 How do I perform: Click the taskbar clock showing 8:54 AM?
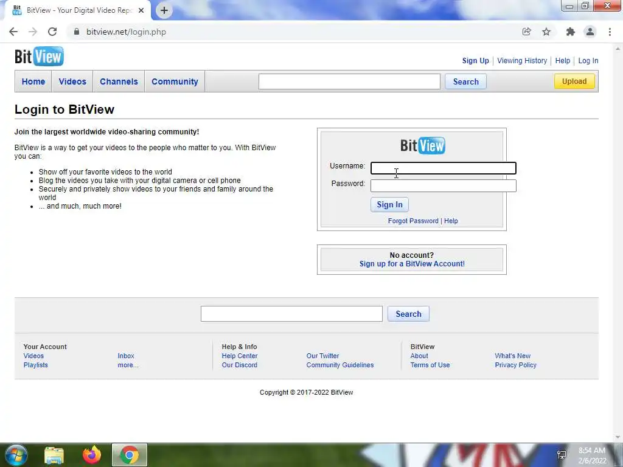click(592, 455)
